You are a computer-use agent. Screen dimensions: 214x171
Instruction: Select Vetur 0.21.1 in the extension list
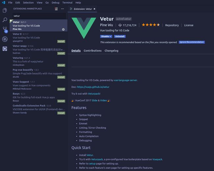(39, 26)
